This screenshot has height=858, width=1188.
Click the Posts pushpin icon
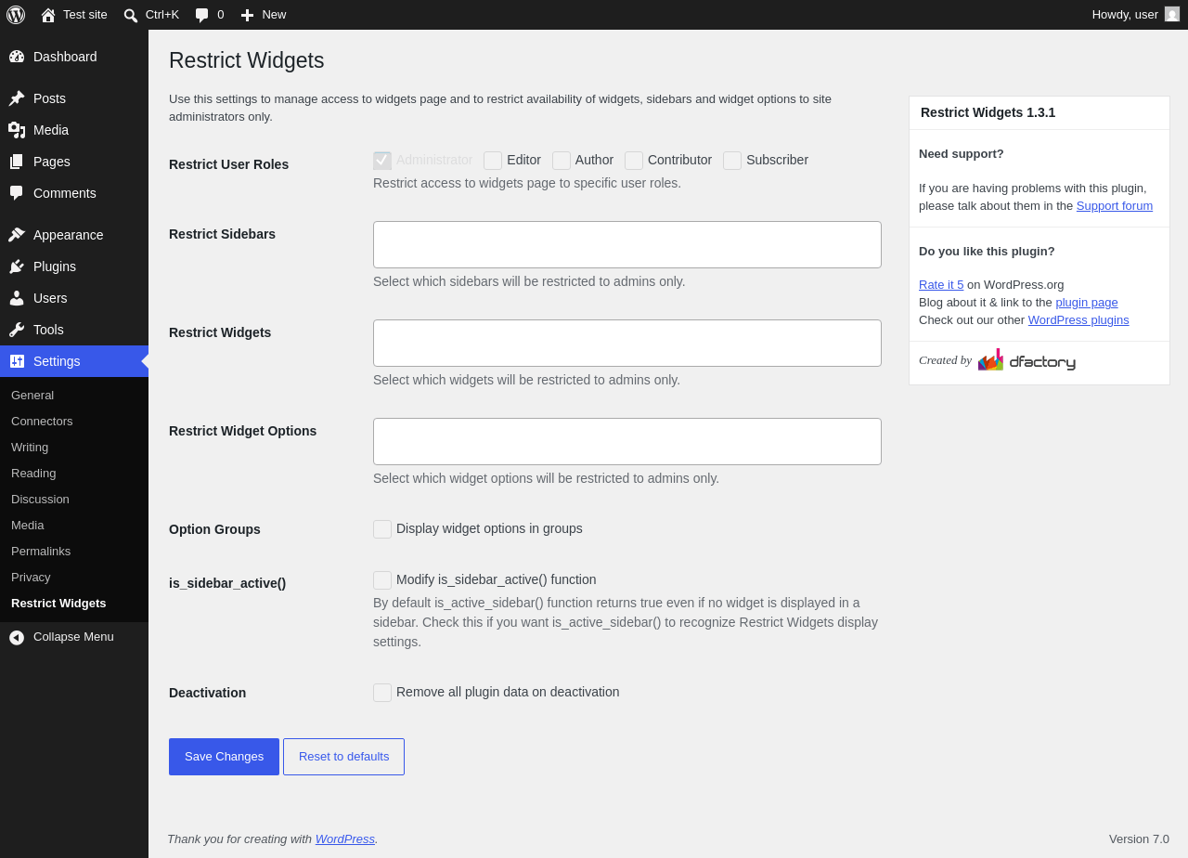(x=17, y=98)
